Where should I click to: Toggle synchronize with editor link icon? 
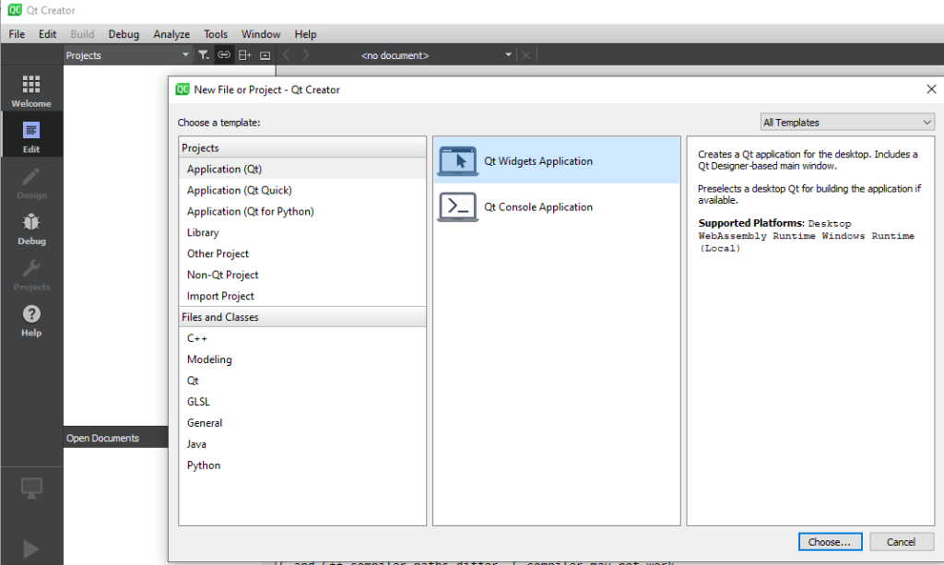[x=223, y=55]
